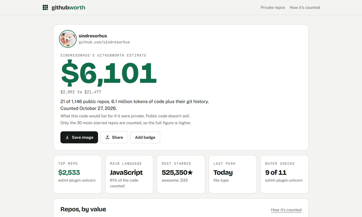Click the Last Push Today value
Image resolution: width=362 pixels, height=217 pixels.
point(223,172)
